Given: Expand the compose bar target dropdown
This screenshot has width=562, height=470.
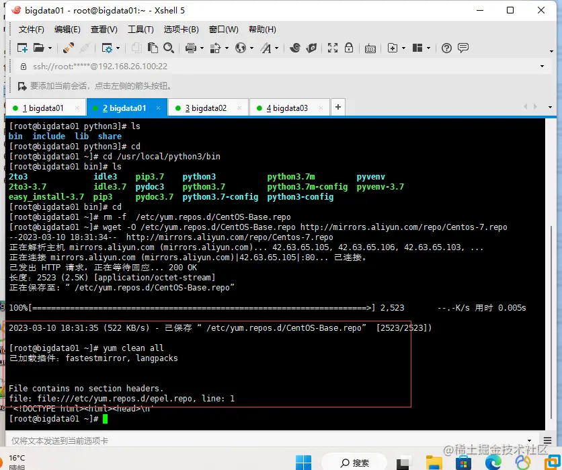Looking at the screenshot, I should click(x=529, y=440).
